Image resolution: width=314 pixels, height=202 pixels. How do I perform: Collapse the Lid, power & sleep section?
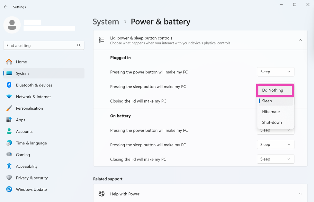click(300, 40)
